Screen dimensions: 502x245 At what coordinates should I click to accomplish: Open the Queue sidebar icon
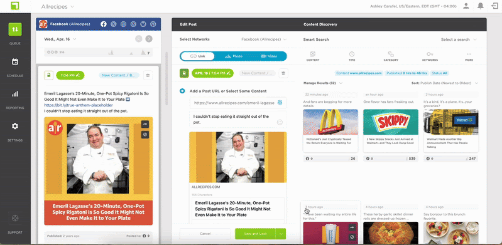click(15, 29)
